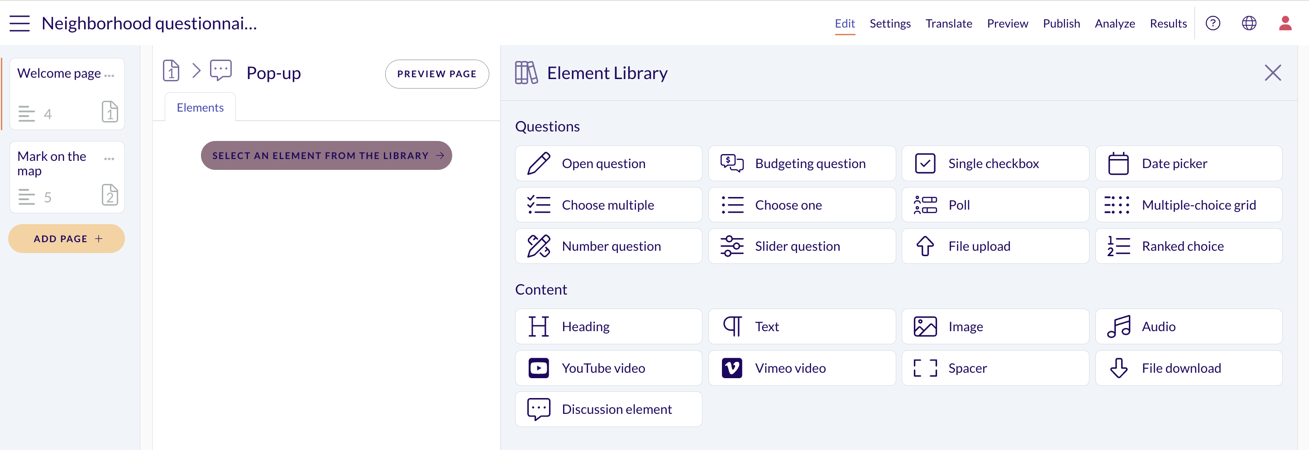The image size is (1309, 450).
Task: Add a Date picker element
Action: click(x=1189, y=164)
